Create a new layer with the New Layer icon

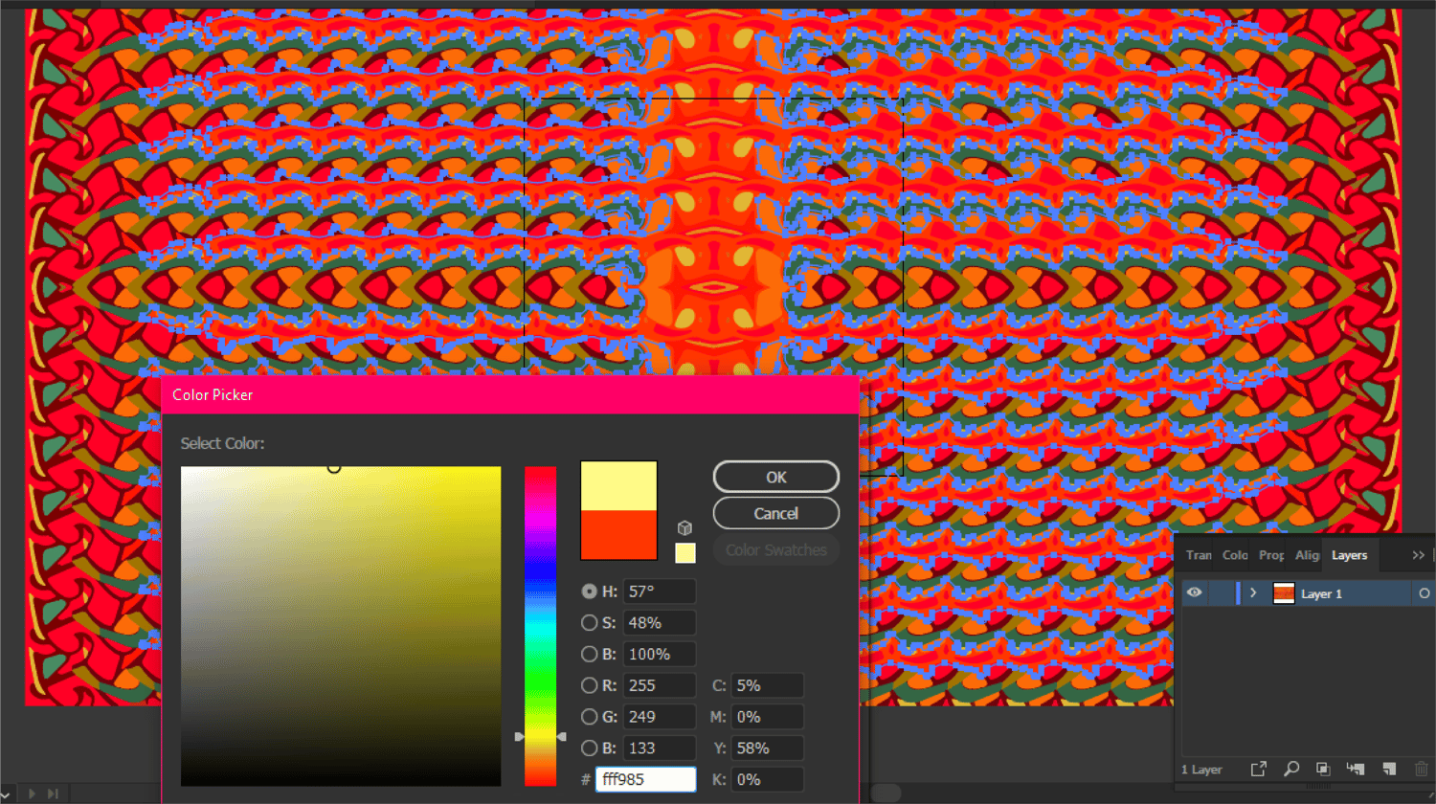tap(1388, 769)
